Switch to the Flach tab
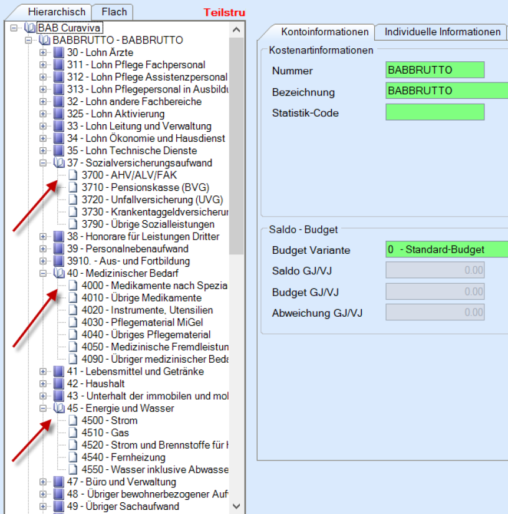508x514 pixels. [114, 12]
